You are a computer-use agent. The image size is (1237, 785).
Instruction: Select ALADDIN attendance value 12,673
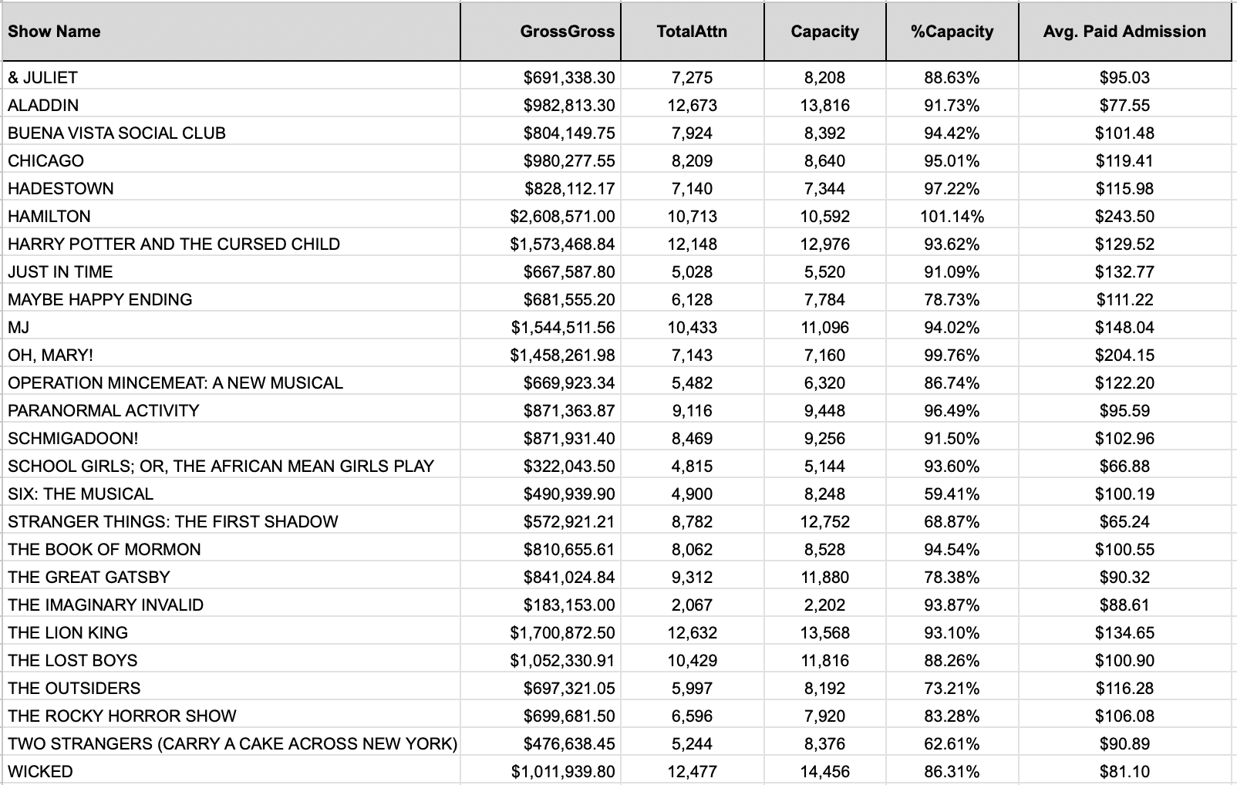point(693,106)
